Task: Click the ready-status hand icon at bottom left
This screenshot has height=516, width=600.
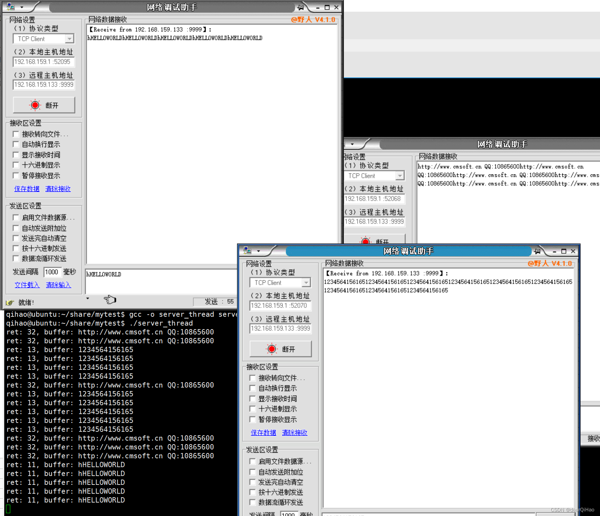Action: tap(10, 303)
